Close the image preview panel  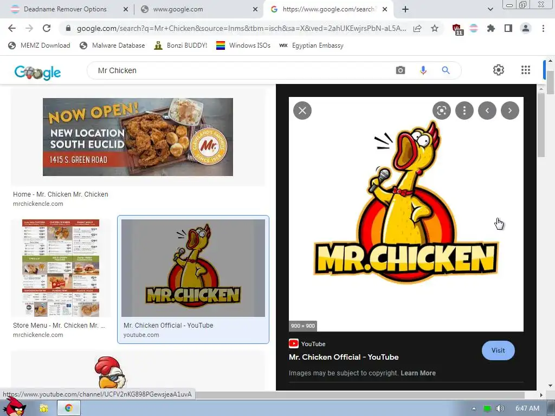[x=302, y=110]
